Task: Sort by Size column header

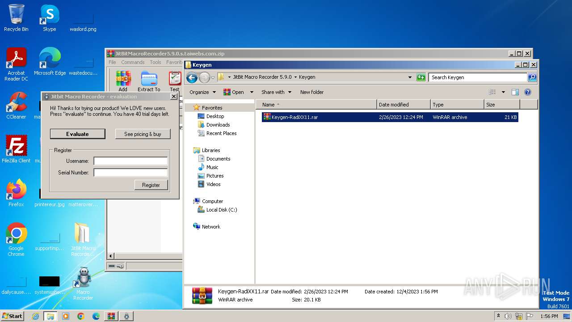Action: [502, 105]
